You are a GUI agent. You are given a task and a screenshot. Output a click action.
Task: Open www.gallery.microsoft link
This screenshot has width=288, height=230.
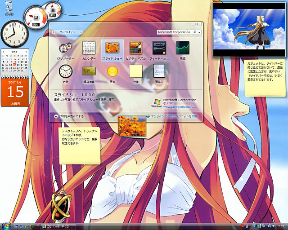click(180, 107)
